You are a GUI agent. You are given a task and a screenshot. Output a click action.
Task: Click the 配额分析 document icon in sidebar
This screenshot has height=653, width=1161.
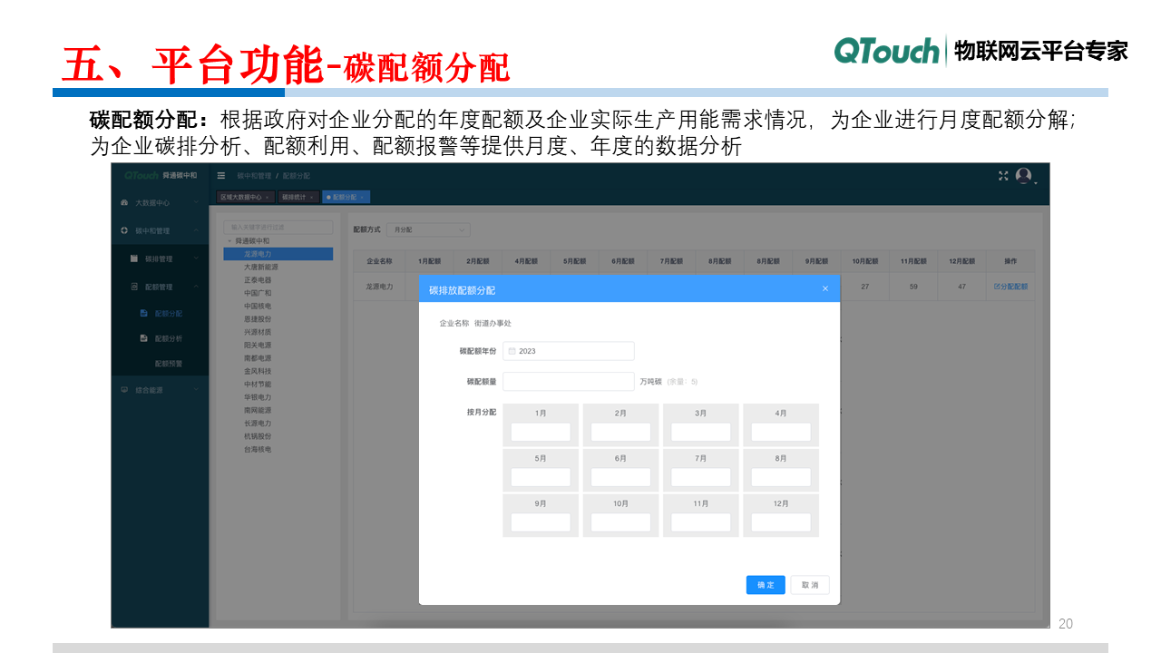[x=143, y=338]
